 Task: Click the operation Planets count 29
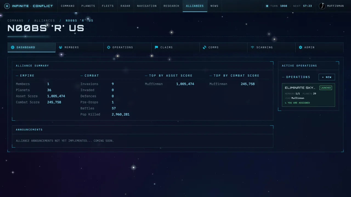point(315,94)
